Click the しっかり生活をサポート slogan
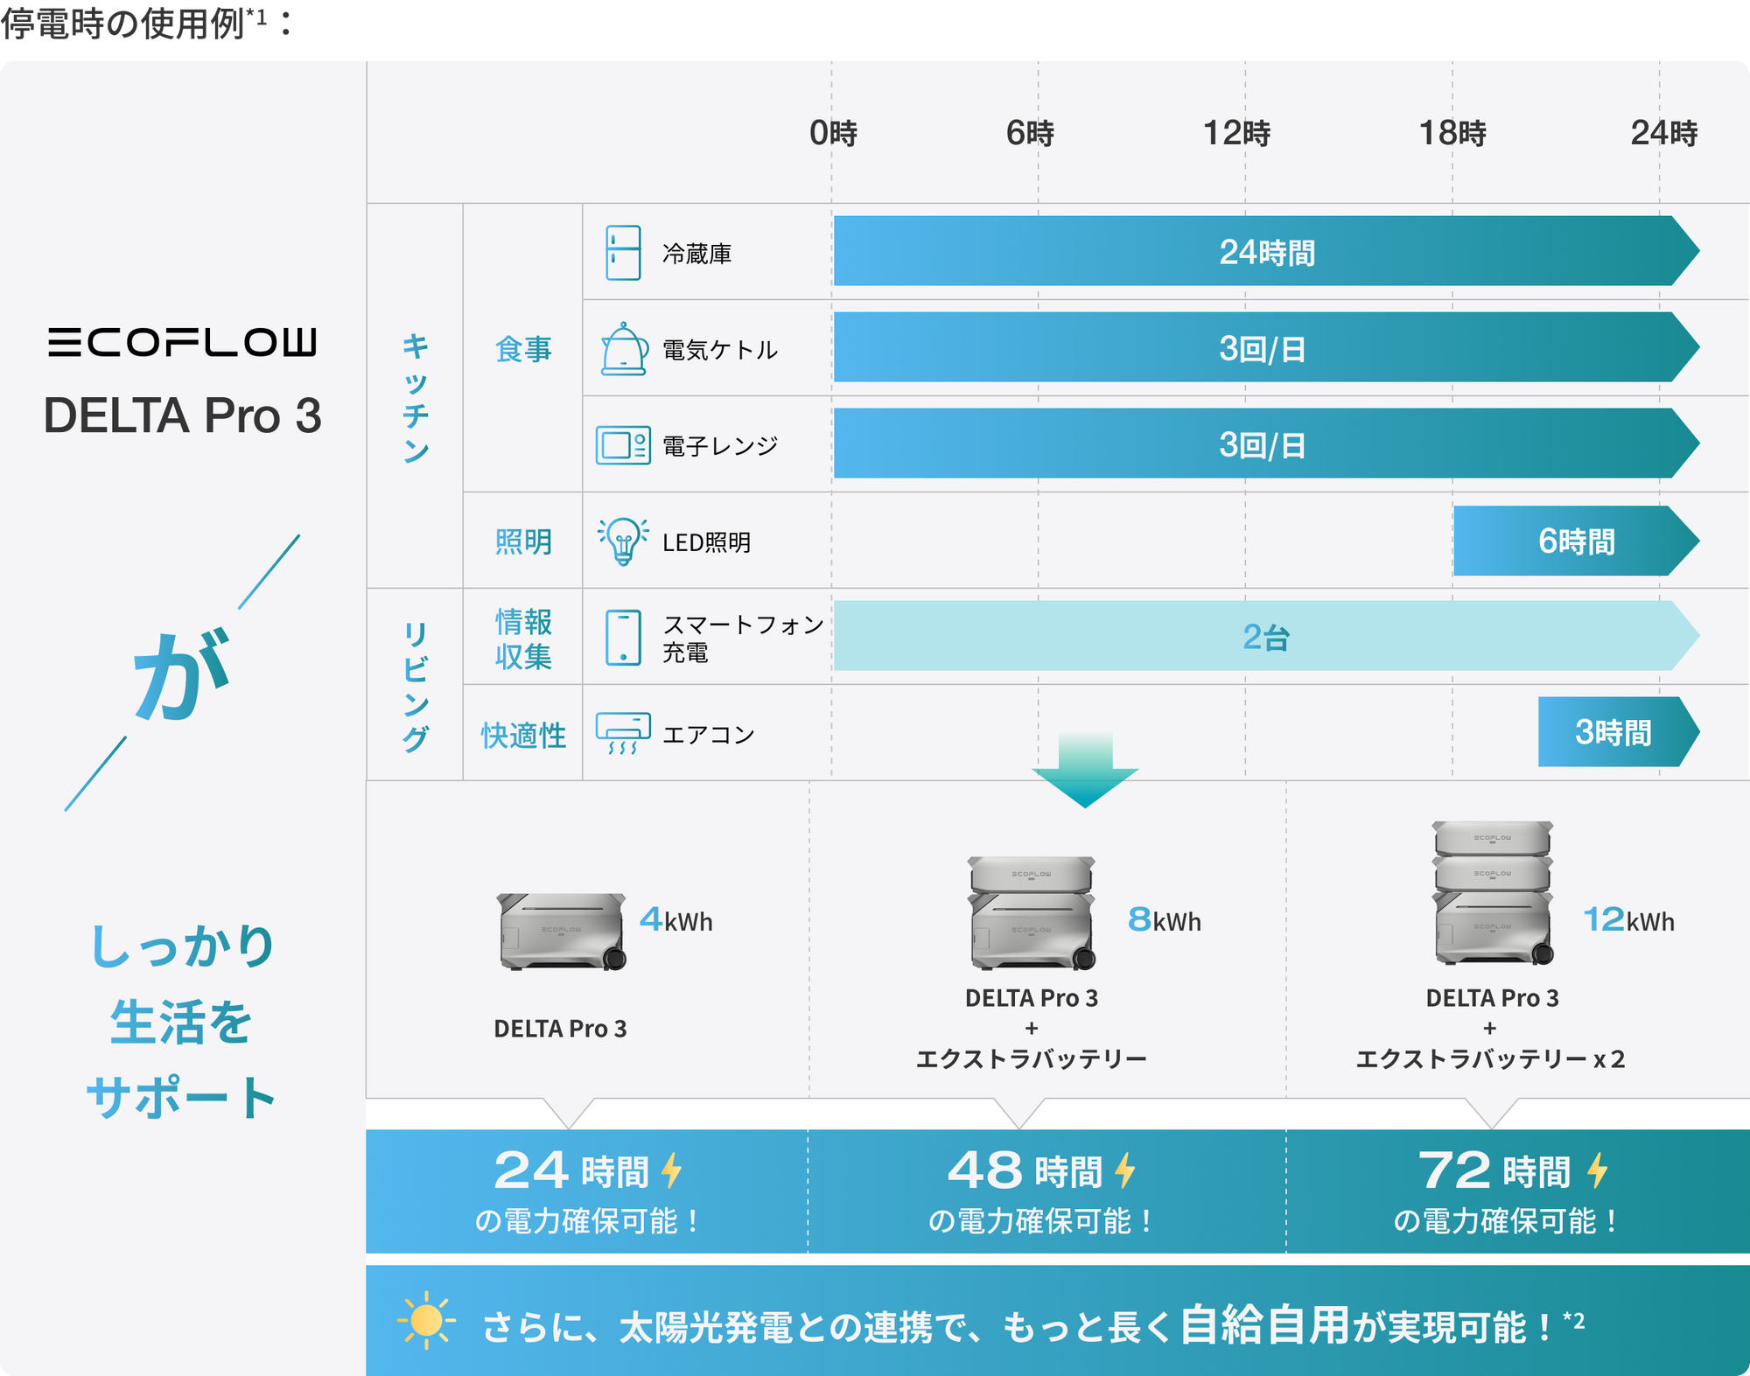 click(x=182, y=1022)
